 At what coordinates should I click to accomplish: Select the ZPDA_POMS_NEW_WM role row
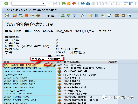(30, 100)
